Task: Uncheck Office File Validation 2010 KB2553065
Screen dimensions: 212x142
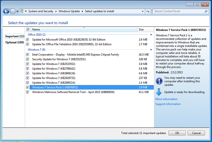Action: click(x=28, y=44)
